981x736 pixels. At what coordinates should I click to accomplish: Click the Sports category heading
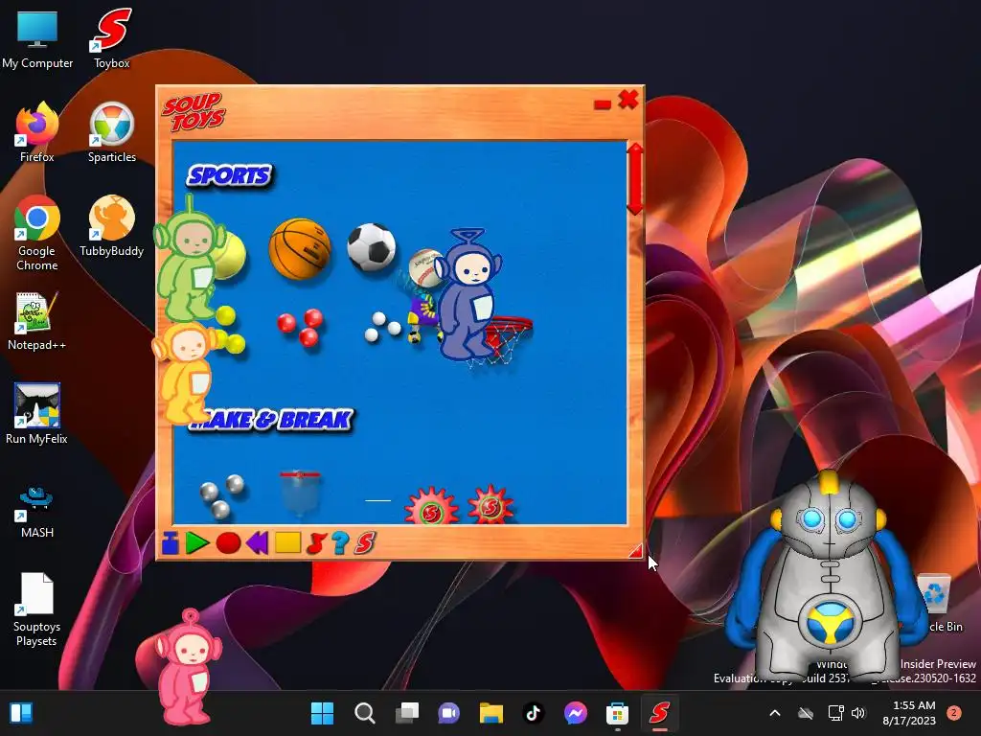pyautogui.click(x=230, y=176)
